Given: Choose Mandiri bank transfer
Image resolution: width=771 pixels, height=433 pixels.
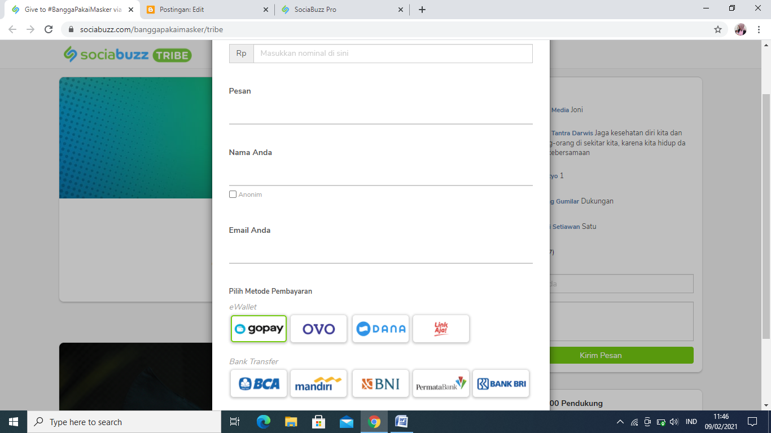Looking at the screenshot, I should coord(318,383).
